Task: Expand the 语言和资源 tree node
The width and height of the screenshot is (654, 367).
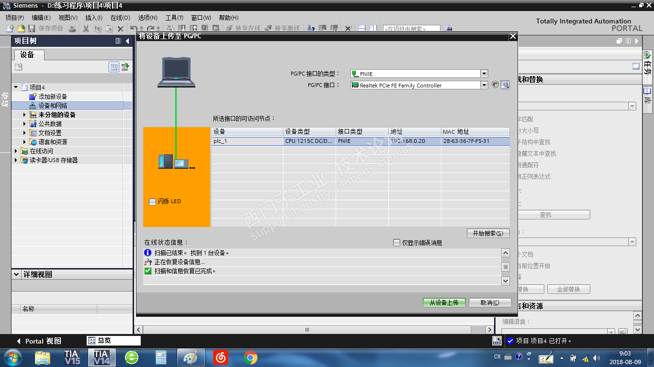Action: click(x=24, y=142)
